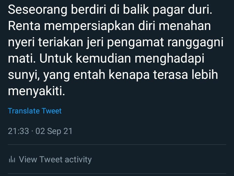234x176 pixels.
Task: Click the 21:33 tweet time
Action: [18, 131]
